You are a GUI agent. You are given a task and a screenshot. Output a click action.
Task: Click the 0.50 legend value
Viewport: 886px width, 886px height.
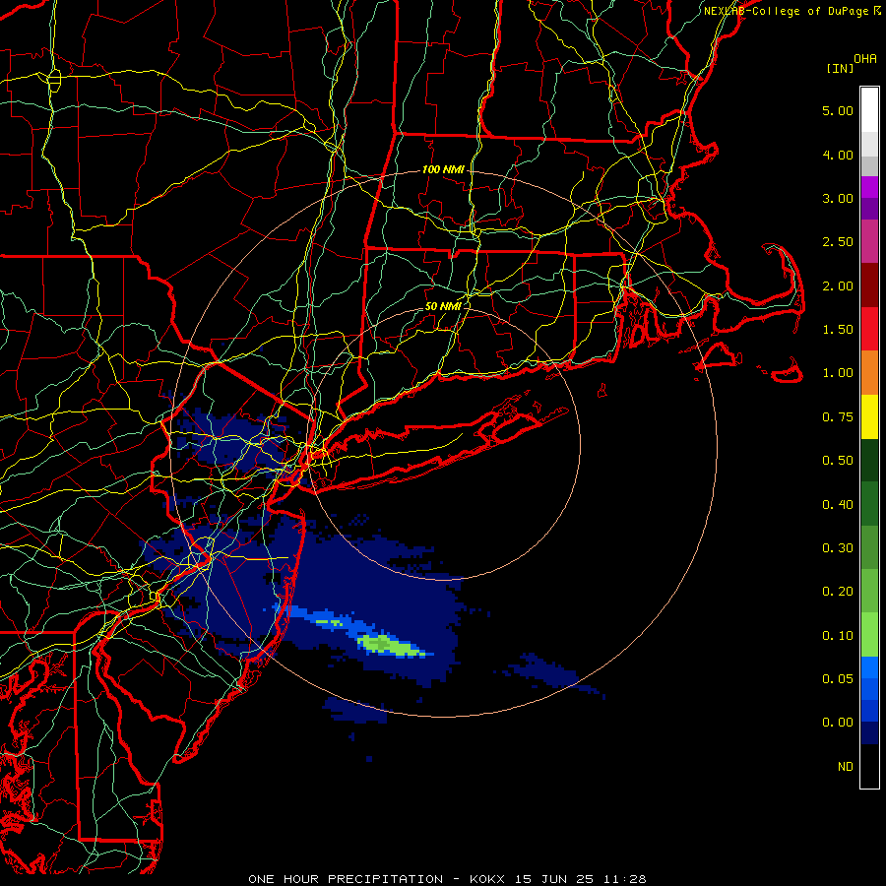click(838, 461)
